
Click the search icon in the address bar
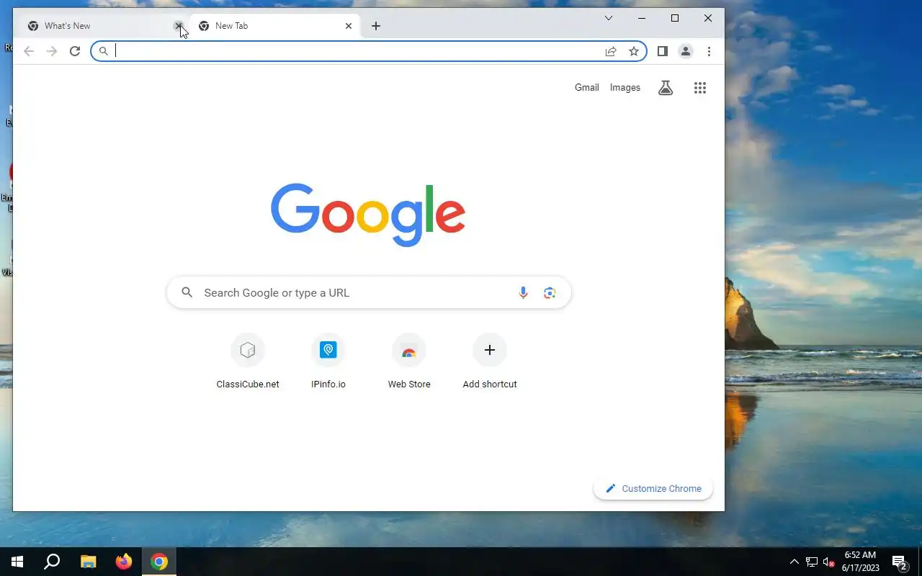coord(104,51)
